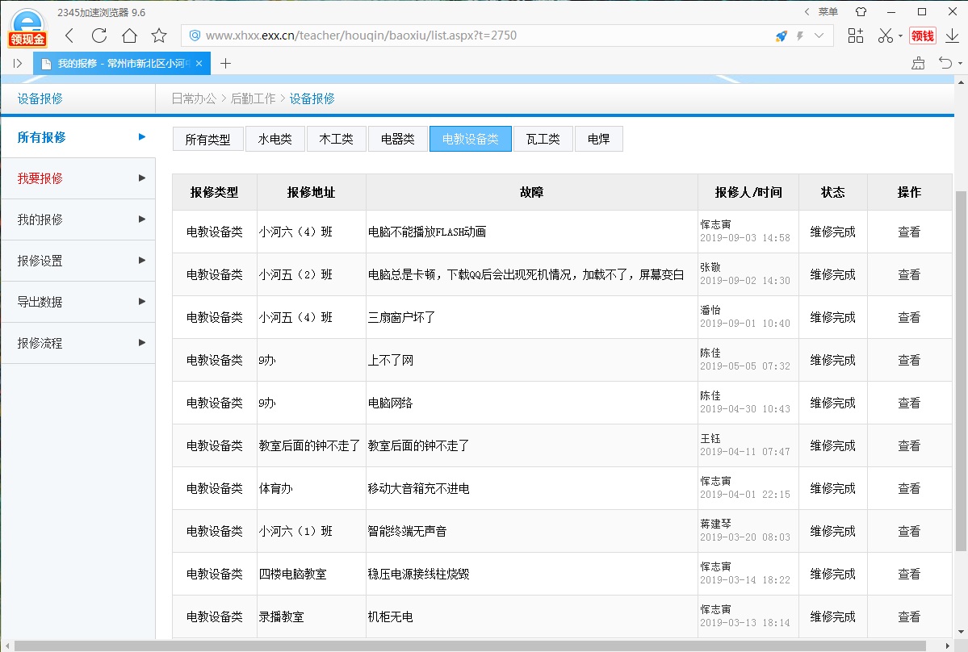This screenshot has height=652, width=968.
Task: Select the 水电类 filter tab
Action: coord(274,139)
